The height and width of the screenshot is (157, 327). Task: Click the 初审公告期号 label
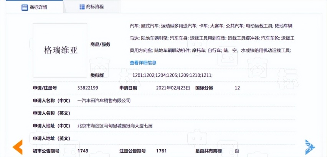[46, 151]
